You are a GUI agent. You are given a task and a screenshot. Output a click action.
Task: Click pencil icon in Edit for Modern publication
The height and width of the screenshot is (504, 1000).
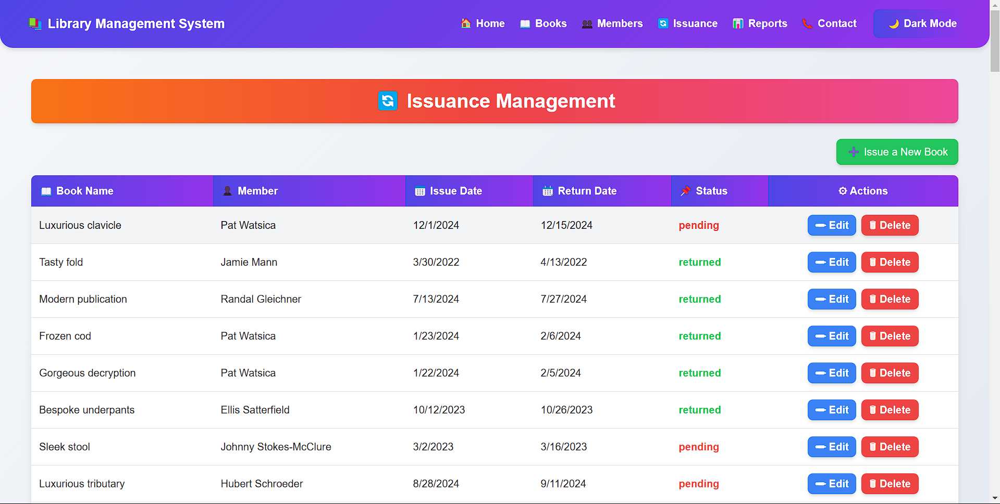821,299
